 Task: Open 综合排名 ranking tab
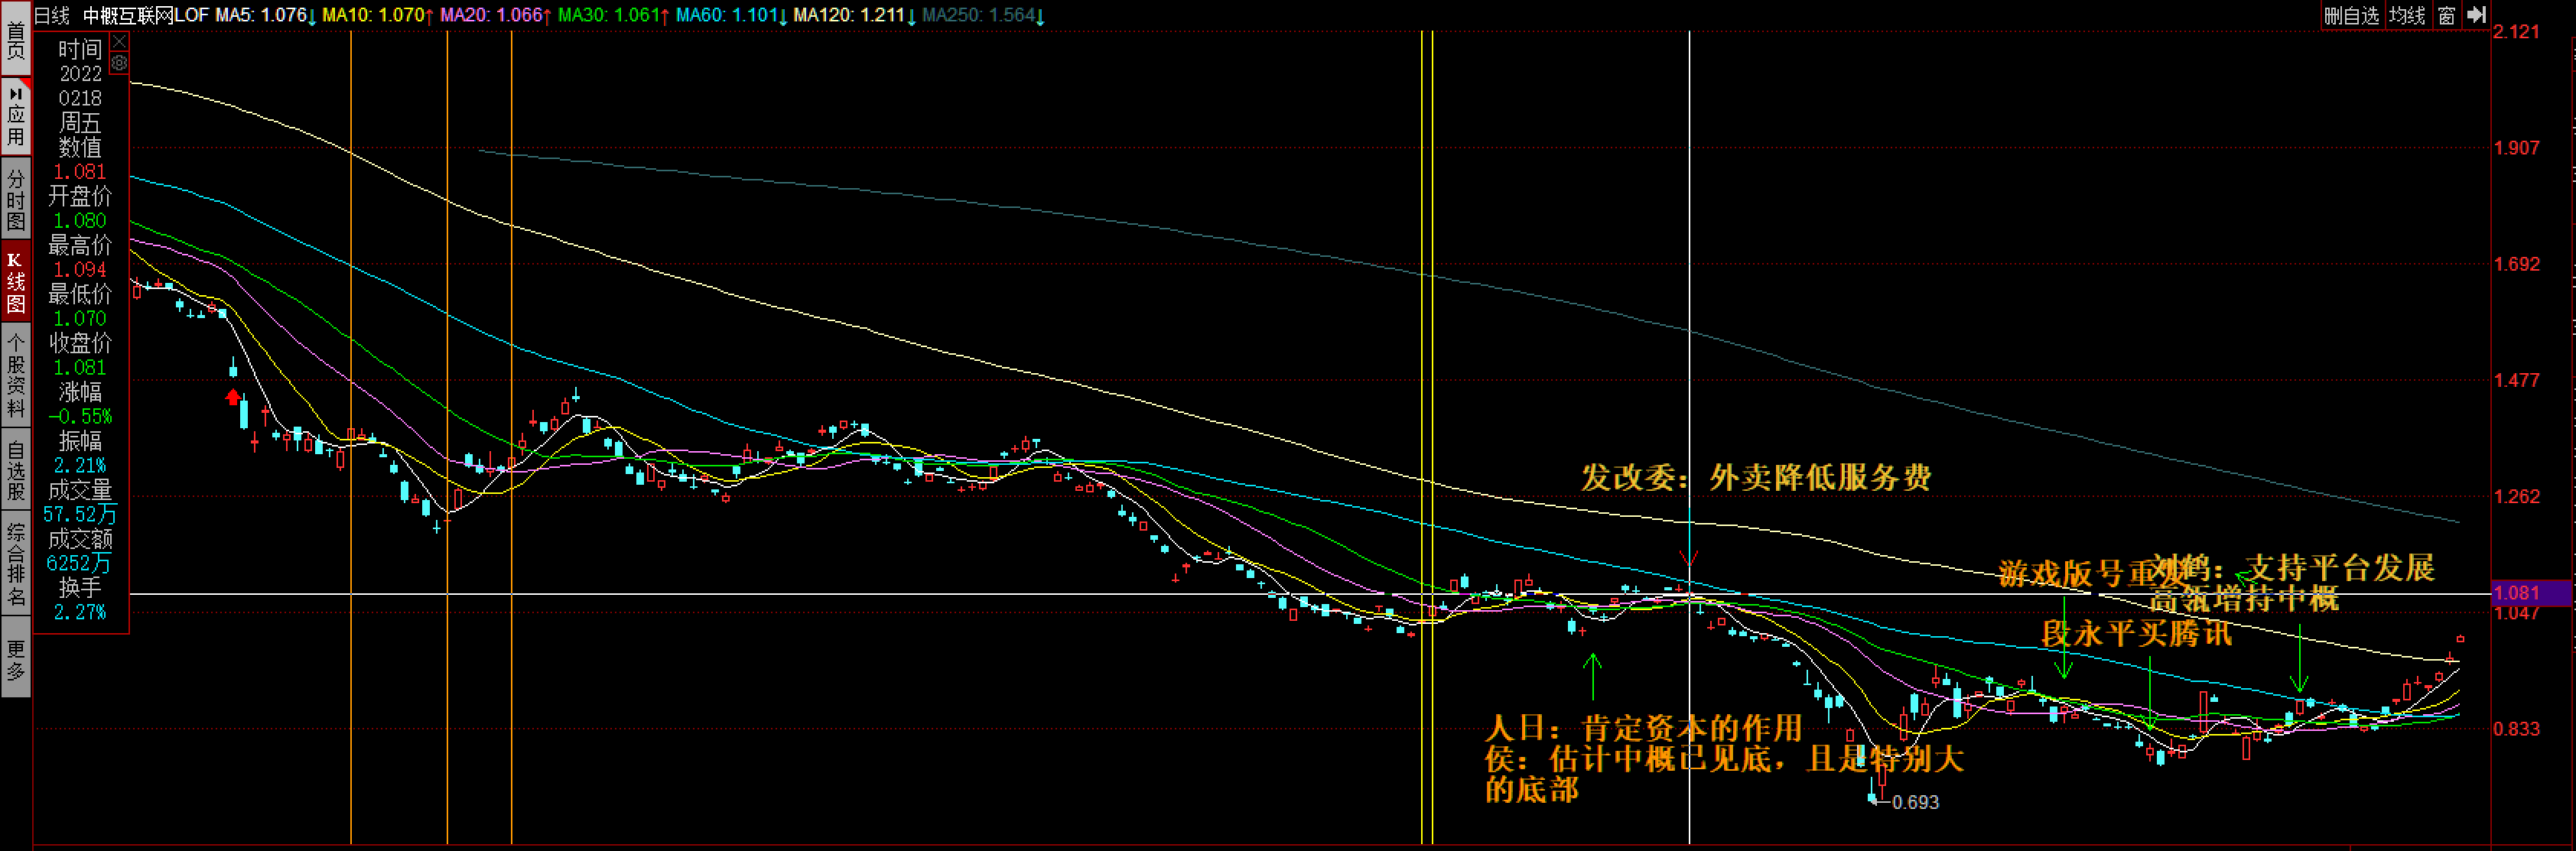(x=15, y=565)
